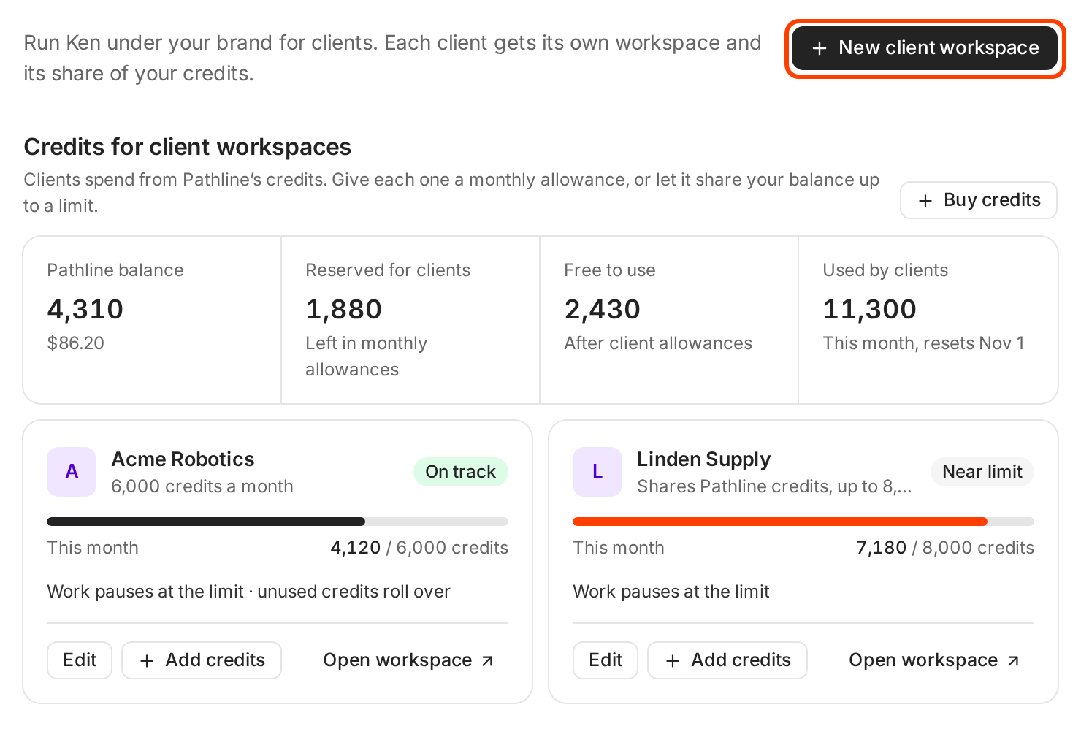Click the Near limit status badge

click(x=982, y=472)
